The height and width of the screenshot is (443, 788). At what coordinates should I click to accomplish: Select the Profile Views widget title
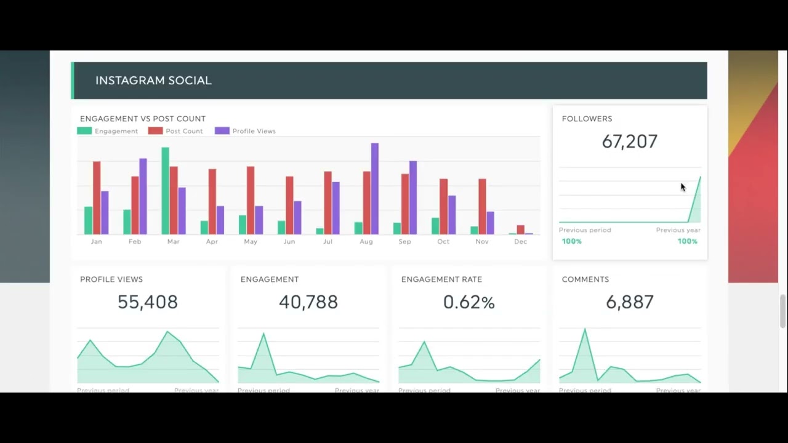pyautogui.click(x=111, y=279)
